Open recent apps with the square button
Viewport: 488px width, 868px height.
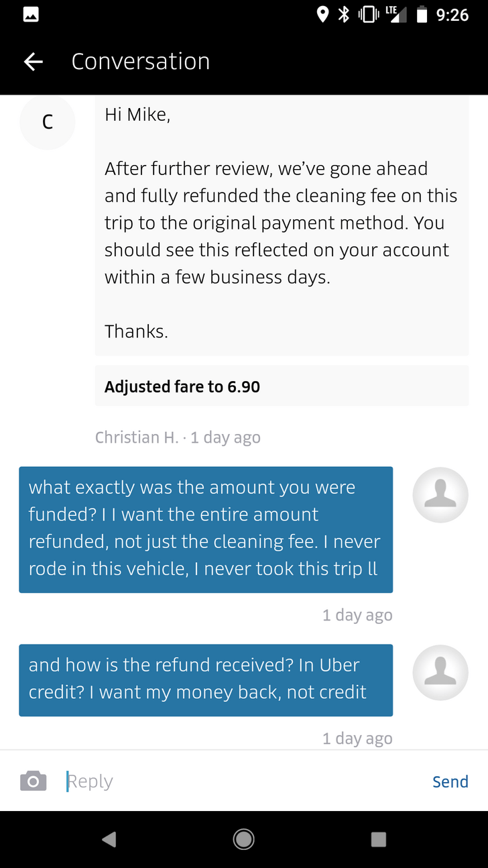(x=379, y=839)
